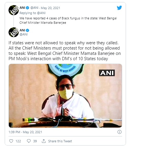Like the tweet with the heart icon

click(x=11, y=141)
